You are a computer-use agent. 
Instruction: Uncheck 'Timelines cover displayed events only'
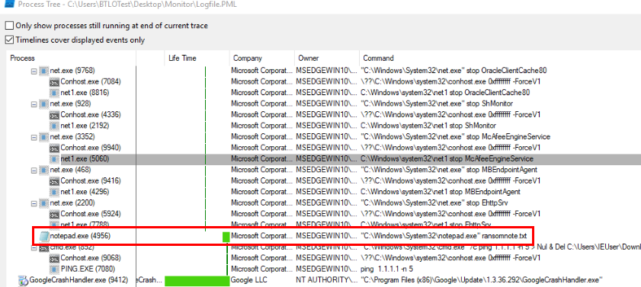point(9,40)
